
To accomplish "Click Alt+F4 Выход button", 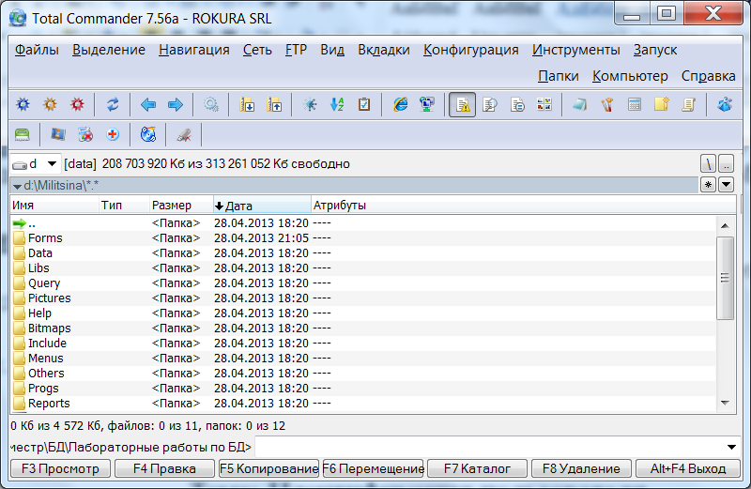I will (x=688, y=468).
